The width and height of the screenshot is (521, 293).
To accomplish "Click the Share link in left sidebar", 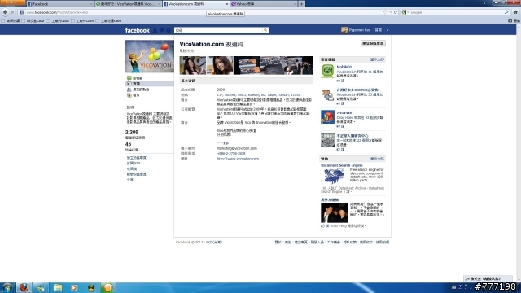I will point(130,180).
